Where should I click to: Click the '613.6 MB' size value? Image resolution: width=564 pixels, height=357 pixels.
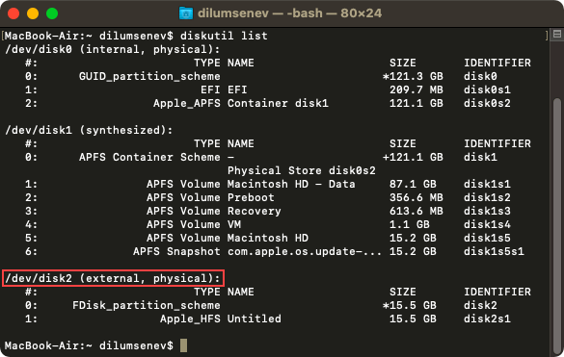(x=416, y=211)
